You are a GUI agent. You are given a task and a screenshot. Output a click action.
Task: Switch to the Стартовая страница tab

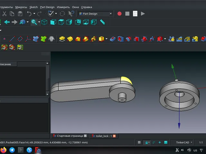pos(70,136)
